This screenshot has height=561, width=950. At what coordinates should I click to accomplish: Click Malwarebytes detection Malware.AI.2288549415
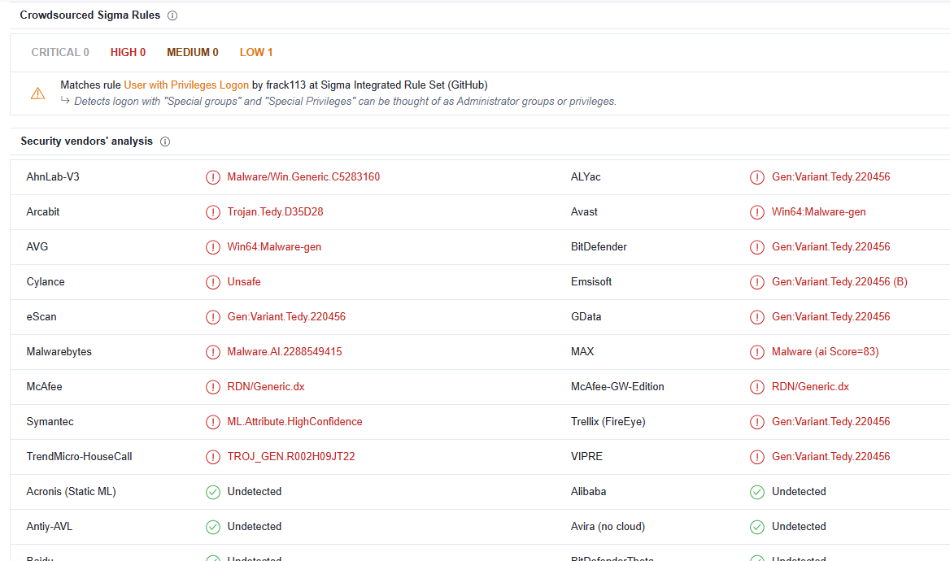[285, 352]
